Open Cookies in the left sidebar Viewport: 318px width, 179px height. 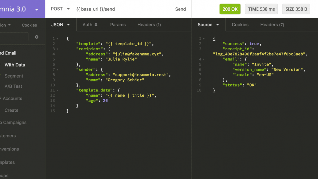point(29,25)
